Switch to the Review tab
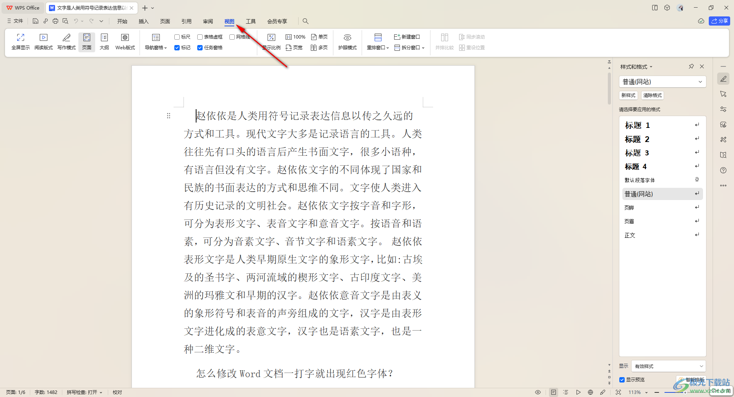This screenshot has width=734, height=397. pyautogui.click(x=208, y=21)
